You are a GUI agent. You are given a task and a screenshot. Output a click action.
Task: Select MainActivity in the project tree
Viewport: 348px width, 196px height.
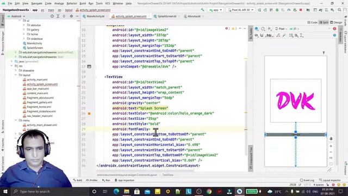[34, 44]
